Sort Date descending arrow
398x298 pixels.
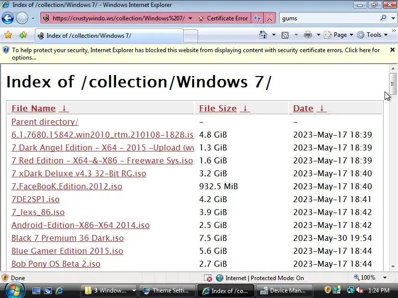pos(321,108)
